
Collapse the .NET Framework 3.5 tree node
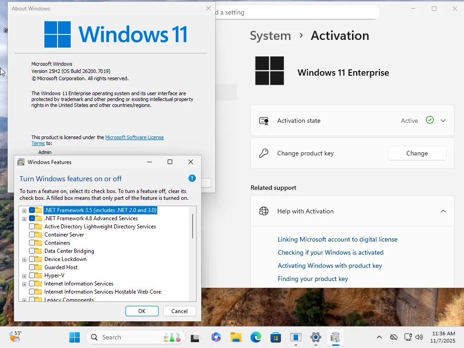(x=24, y=210)
